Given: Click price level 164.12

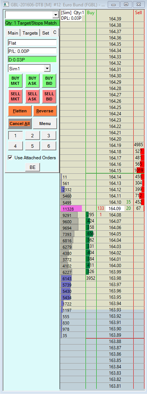Looking at the screenshot, I should coord(115,189).
